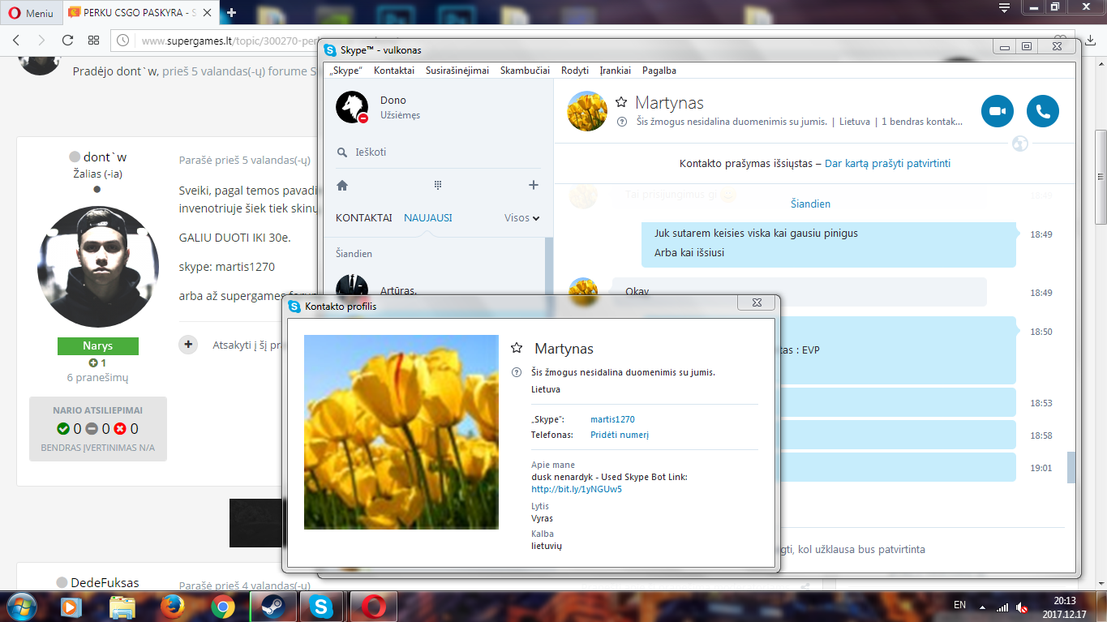Click message 'Juk sutarem keisies viska kai gausiu pinigus'

coord(756,234)
